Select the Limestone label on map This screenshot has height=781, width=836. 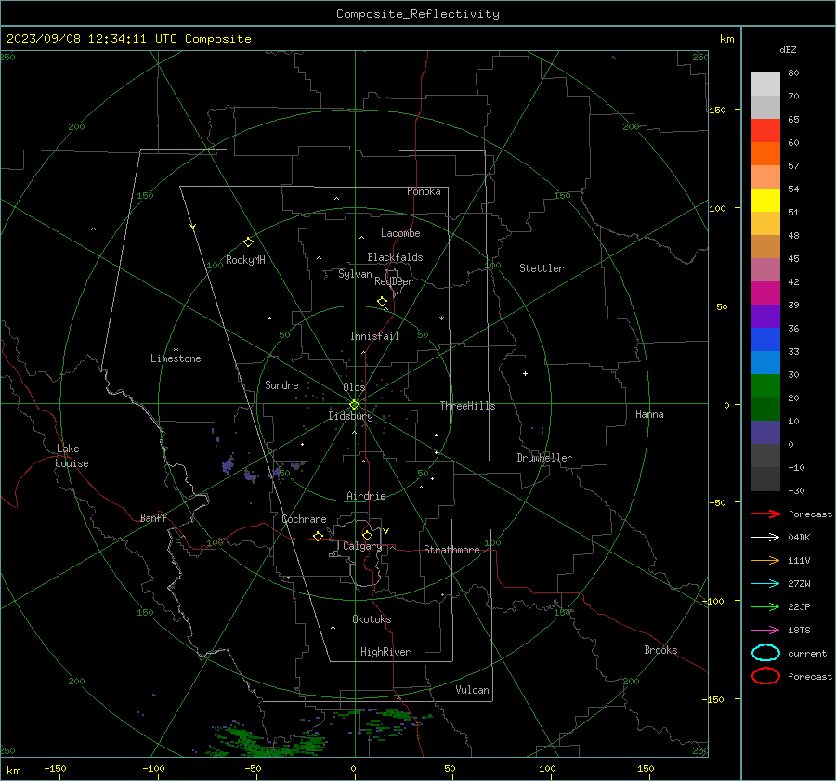click(x=176, y=358)
